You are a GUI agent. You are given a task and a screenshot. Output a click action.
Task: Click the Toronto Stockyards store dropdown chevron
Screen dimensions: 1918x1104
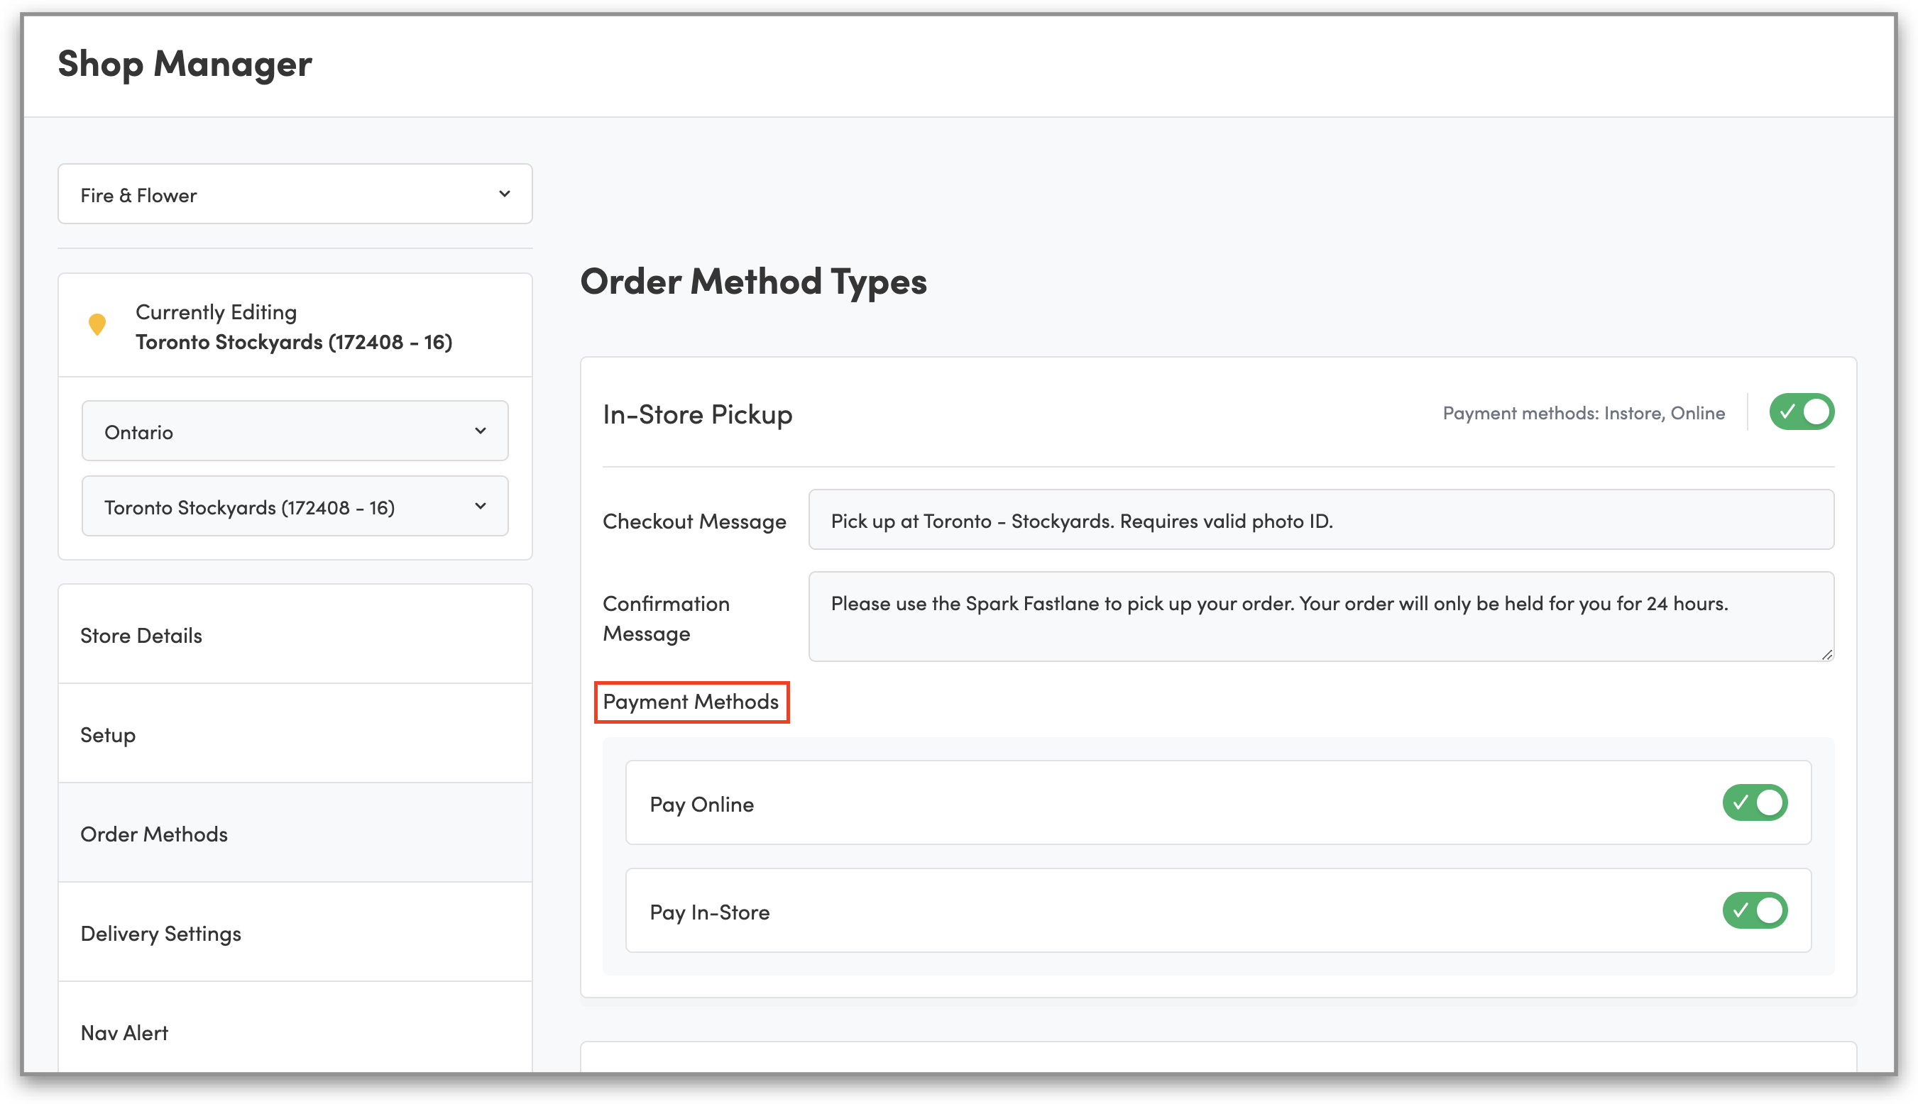pyautogui.click(x=480, y=506)
